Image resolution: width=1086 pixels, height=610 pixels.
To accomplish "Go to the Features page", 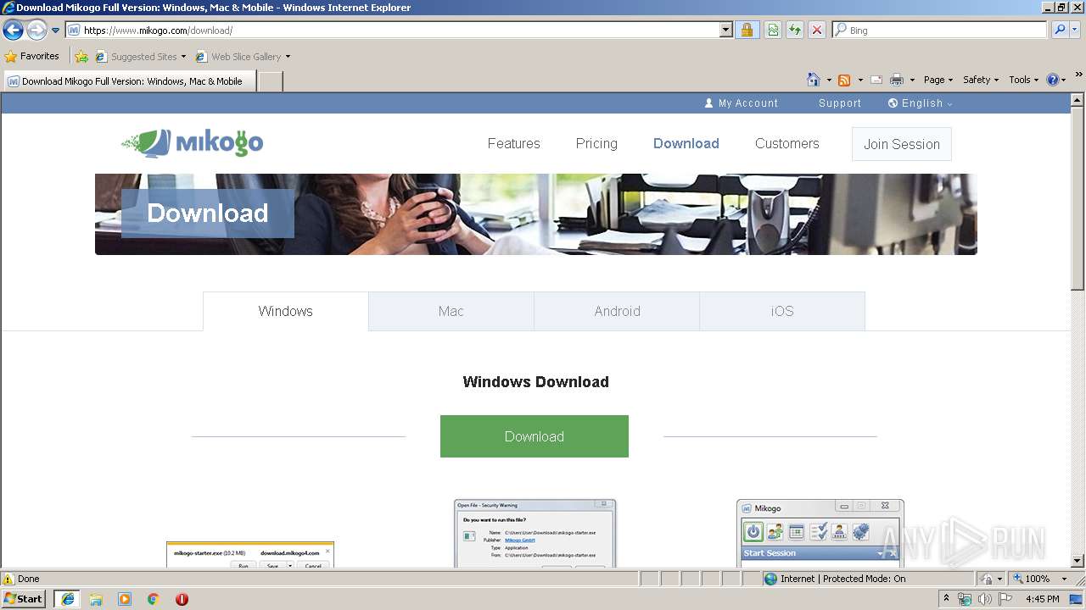I will (513, 144).
